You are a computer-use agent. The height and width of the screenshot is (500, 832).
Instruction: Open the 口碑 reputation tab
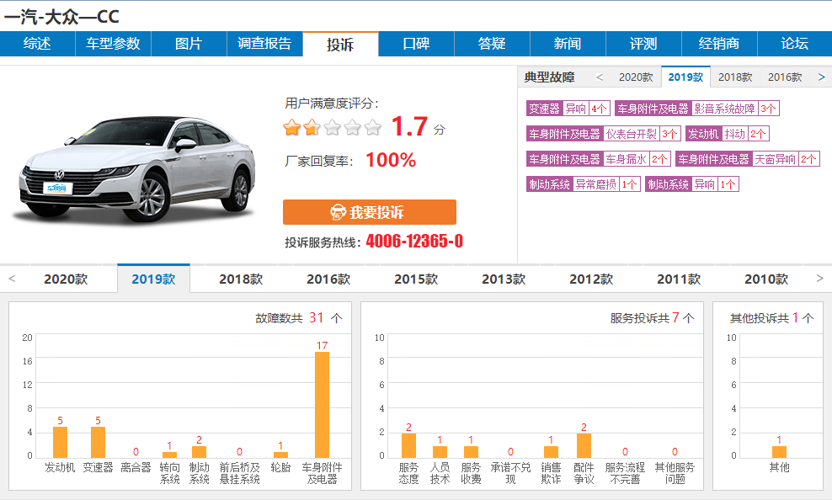tap(417, 44)
